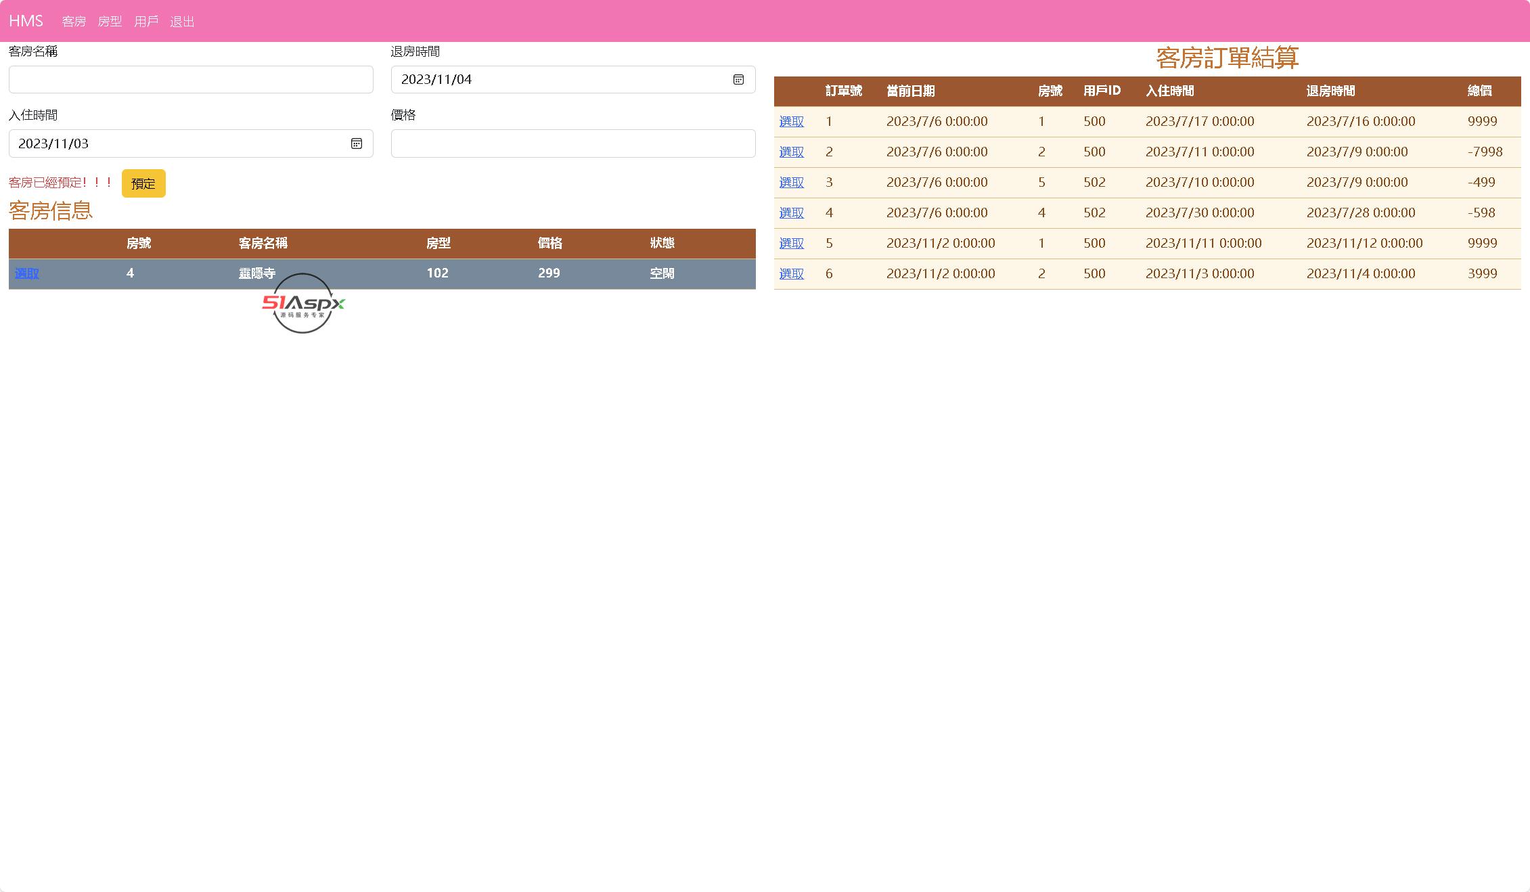Pick order 5 using the 選取 link
The width and height of the screenshot is (1530, 892).
point(791,244)
